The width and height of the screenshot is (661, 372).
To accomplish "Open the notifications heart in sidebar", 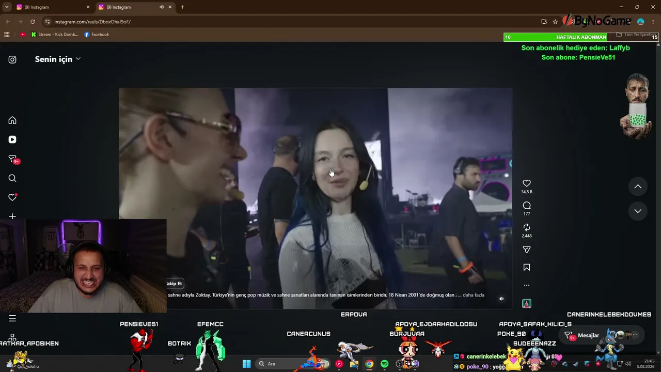I will [12, 197].
